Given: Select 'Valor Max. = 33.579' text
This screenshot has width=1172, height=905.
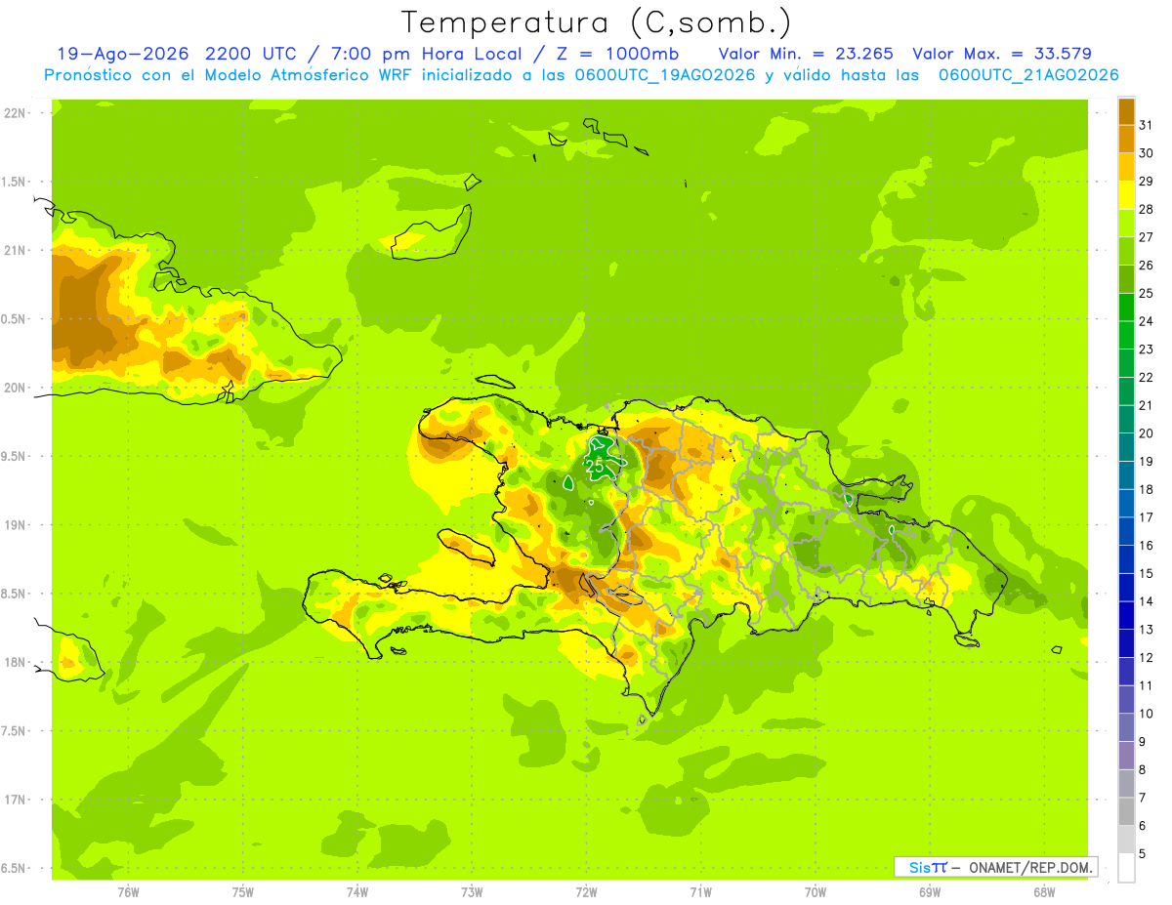Looking at the screenshot, I should [x=1002, y=54].
